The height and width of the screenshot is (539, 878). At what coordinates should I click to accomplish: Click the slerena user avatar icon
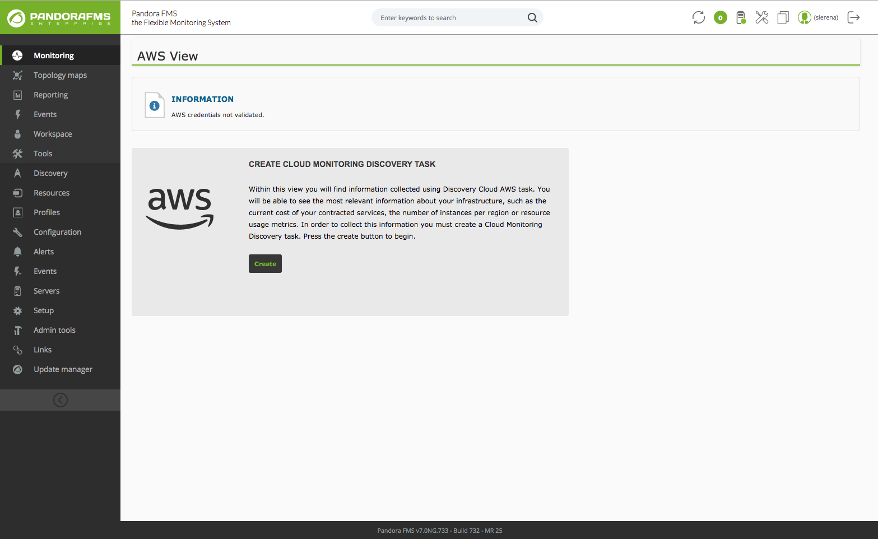tap(804, 17)
